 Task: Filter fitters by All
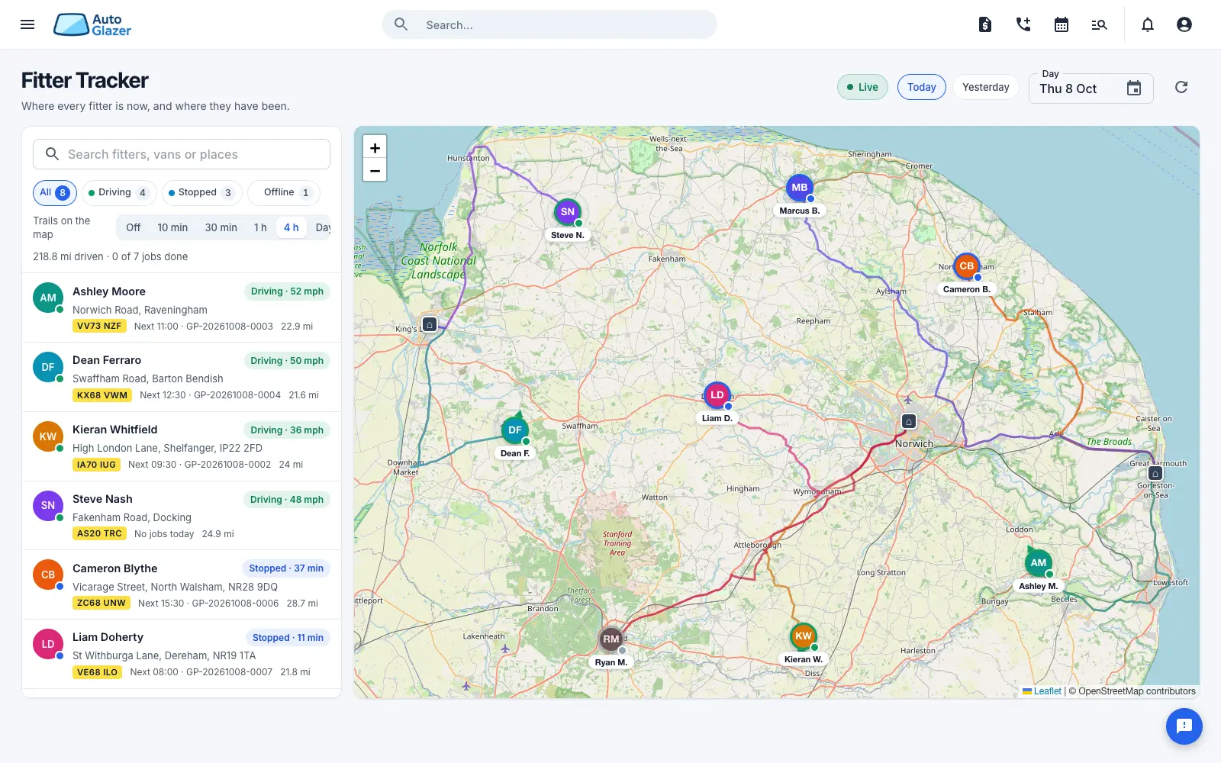[55, 193]
